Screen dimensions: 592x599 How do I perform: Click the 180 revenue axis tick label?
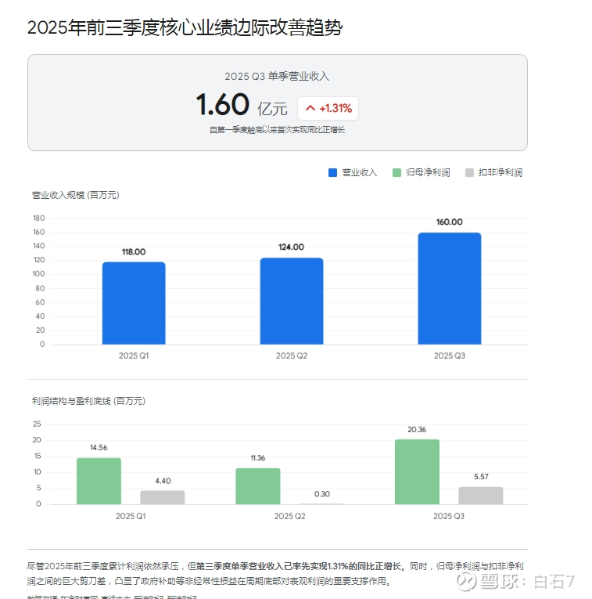pyautogui.click(x=39, y=218)
